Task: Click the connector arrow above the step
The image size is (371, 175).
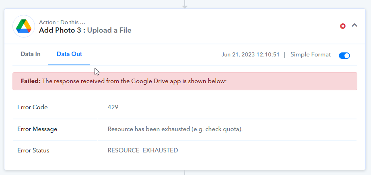Action: coord(185,4)
